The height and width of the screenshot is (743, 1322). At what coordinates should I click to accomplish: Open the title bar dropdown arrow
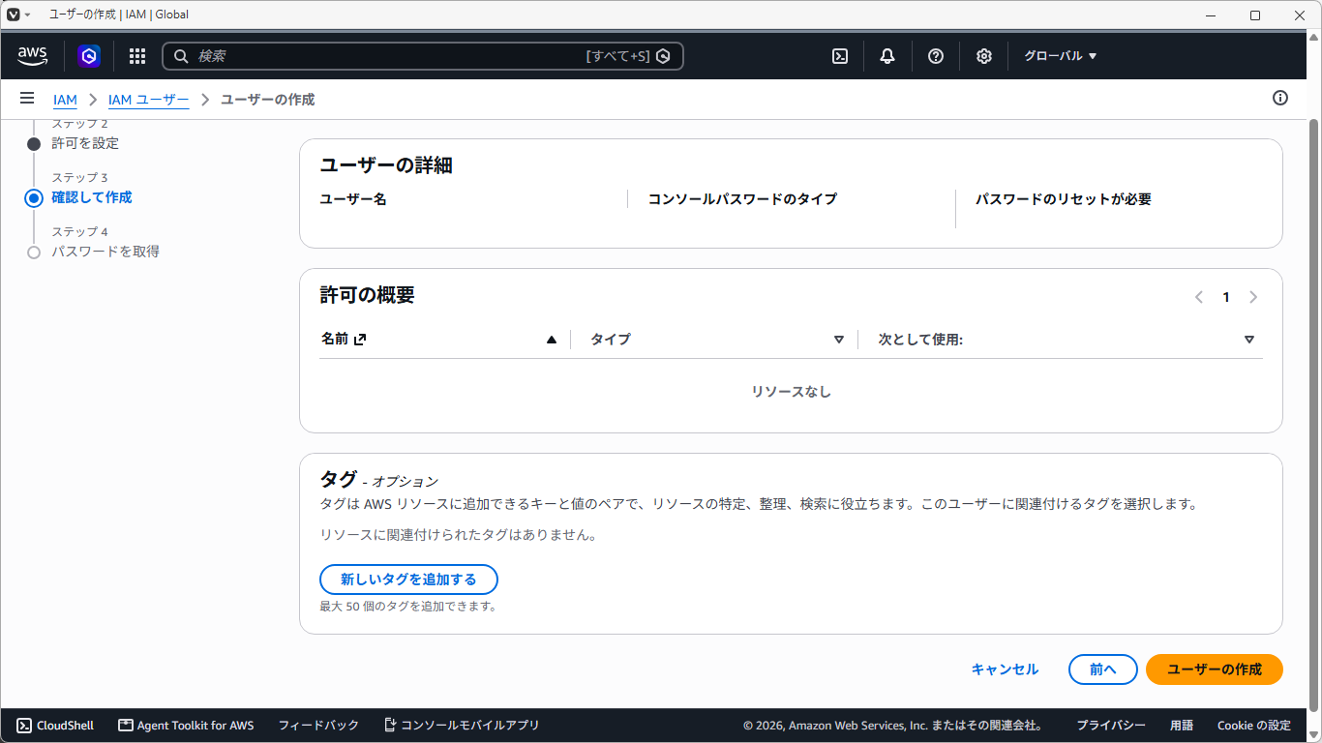[x=27, y=15]
